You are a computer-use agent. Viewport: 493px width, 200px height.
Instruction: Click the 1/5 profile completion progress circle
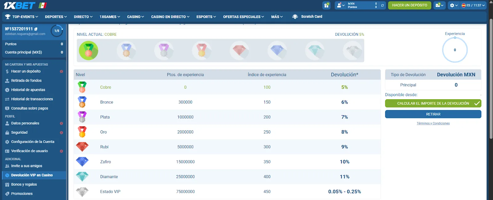pyautogui.click(x=57, y=31)
